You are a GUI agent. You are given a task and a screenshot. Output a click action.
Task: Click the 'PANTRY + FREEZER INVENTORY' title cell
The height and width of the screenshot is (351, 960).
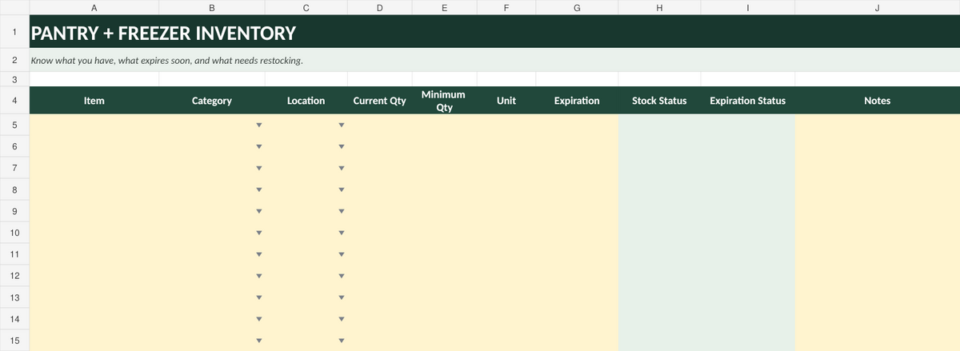tap(495, 33)
